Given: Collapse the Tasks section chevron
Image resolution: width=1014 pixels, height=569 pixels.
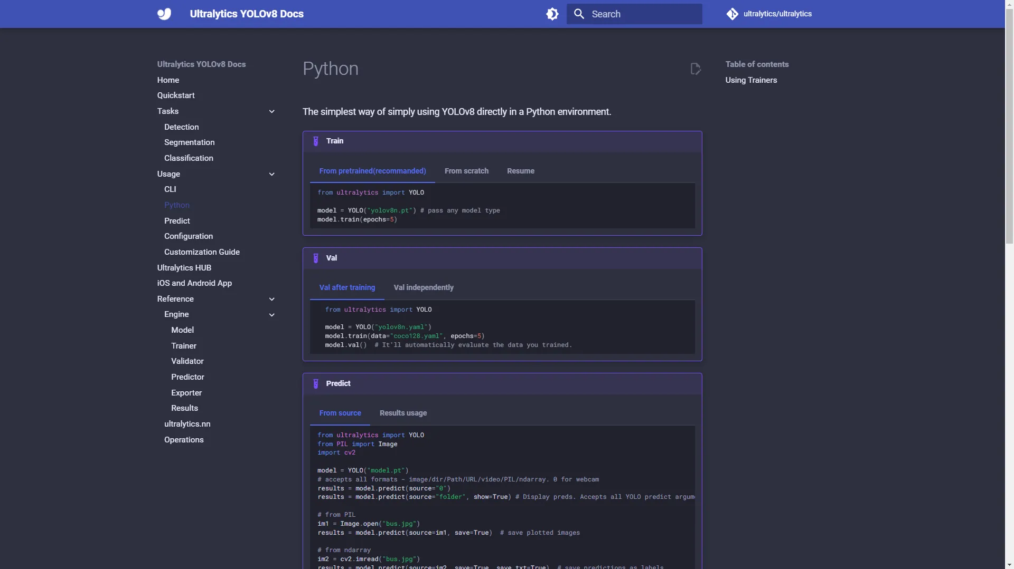Looking at the screenshot, I should [x=272, y=111].
